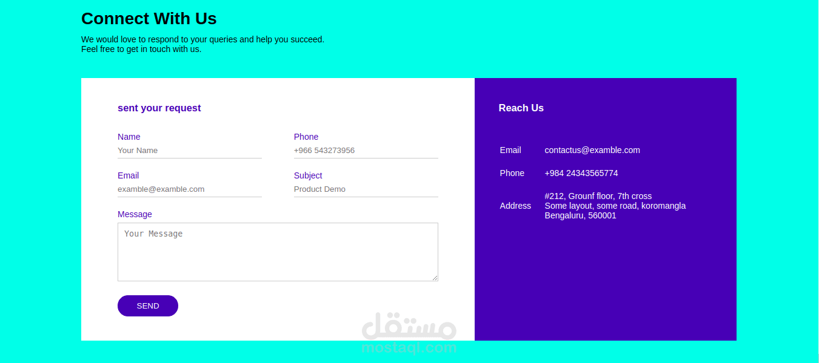Image resolution: width=819 pixels, height=363 pixels.
Task: Submit the form with SEND button
Action: [148, 306]
